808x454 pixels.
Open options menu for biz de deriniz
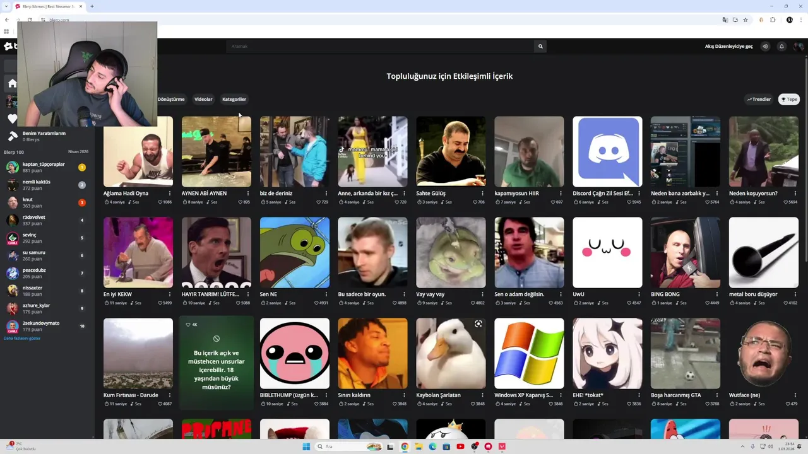(x=326, y=193)
